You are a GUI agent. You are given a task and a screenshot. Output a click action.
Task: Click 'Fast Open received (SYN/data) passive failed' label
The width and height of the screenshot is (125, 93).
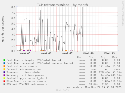40,63
